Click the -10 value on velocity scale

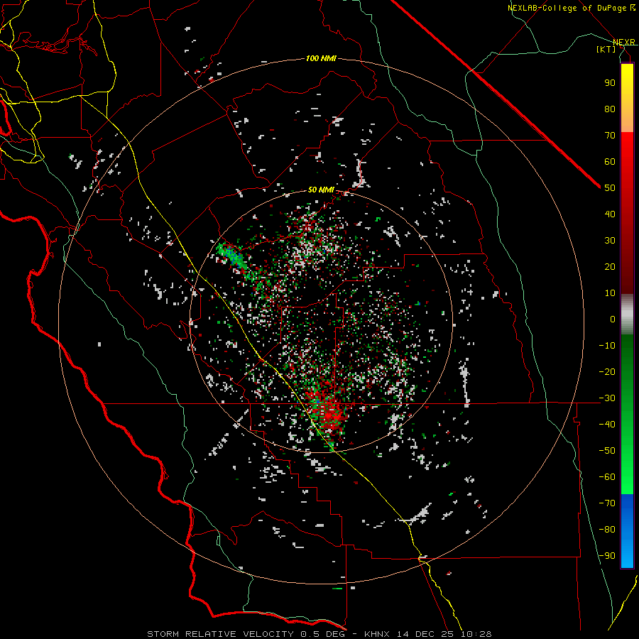[607, 346]
